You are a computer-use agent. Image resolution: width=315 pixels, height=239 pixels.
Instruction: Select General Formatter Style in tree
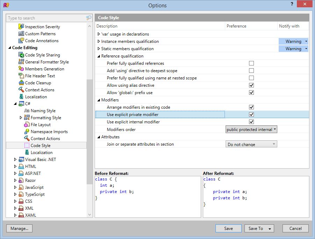click(47, 62)
